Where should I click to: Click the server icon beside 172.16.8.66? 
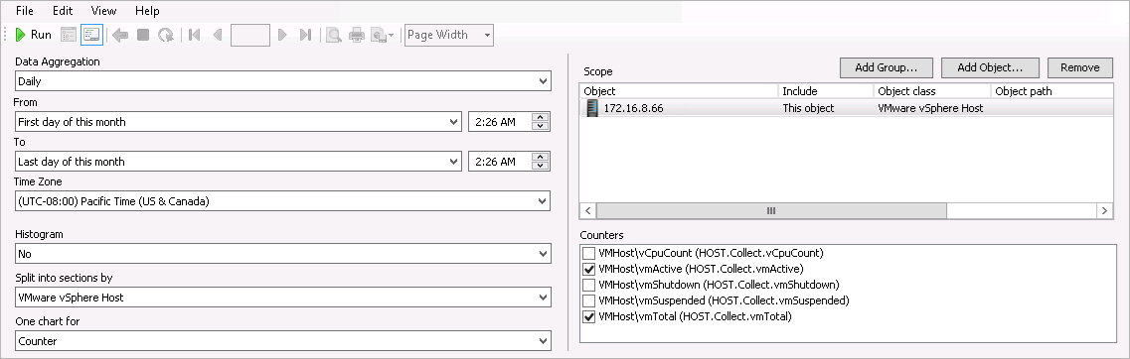(591, 108)
